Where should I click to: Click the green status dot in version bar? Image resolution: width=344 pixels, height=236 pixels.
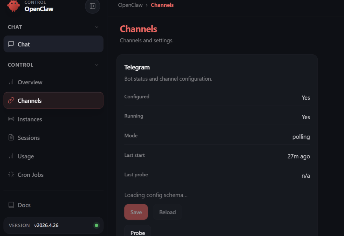click(x=97, y=225)
